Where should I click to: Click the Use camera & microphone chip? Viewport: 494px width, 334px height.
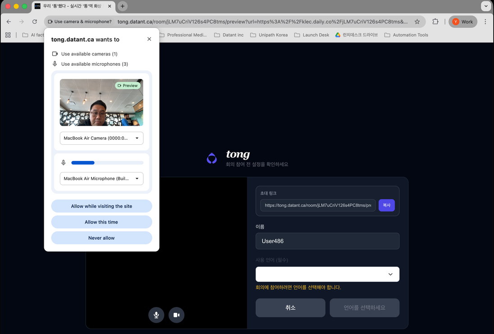[x=79, y=22]
